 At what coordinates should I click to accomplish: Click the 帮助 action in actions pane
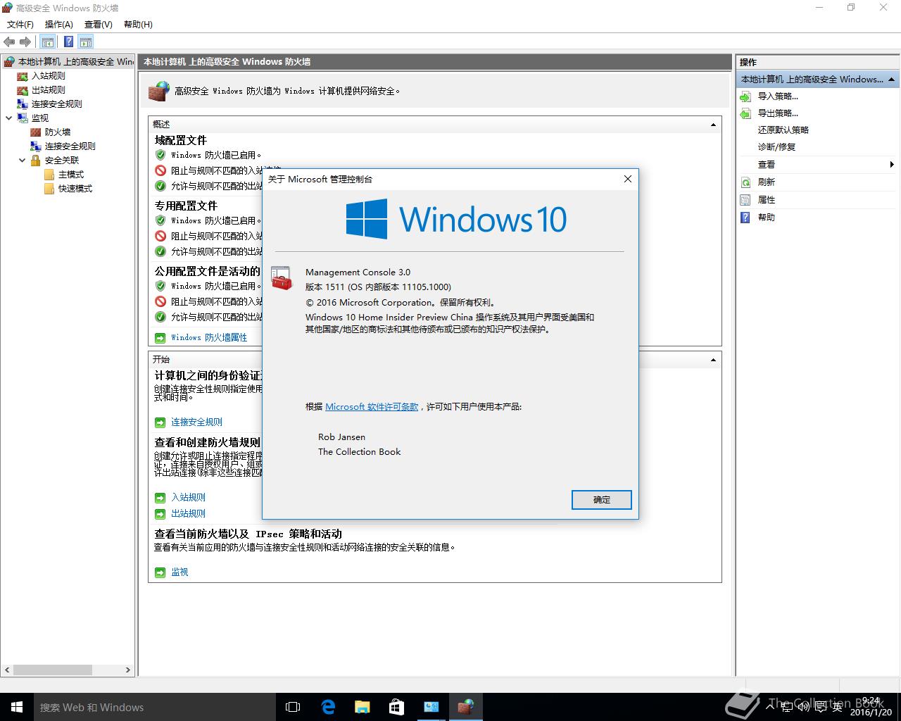pyautogui.click(x=766, y=218)
